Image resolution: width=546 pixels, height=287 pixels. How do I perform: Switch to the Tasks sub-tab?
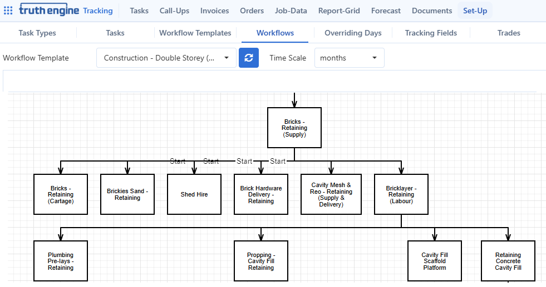115,33
